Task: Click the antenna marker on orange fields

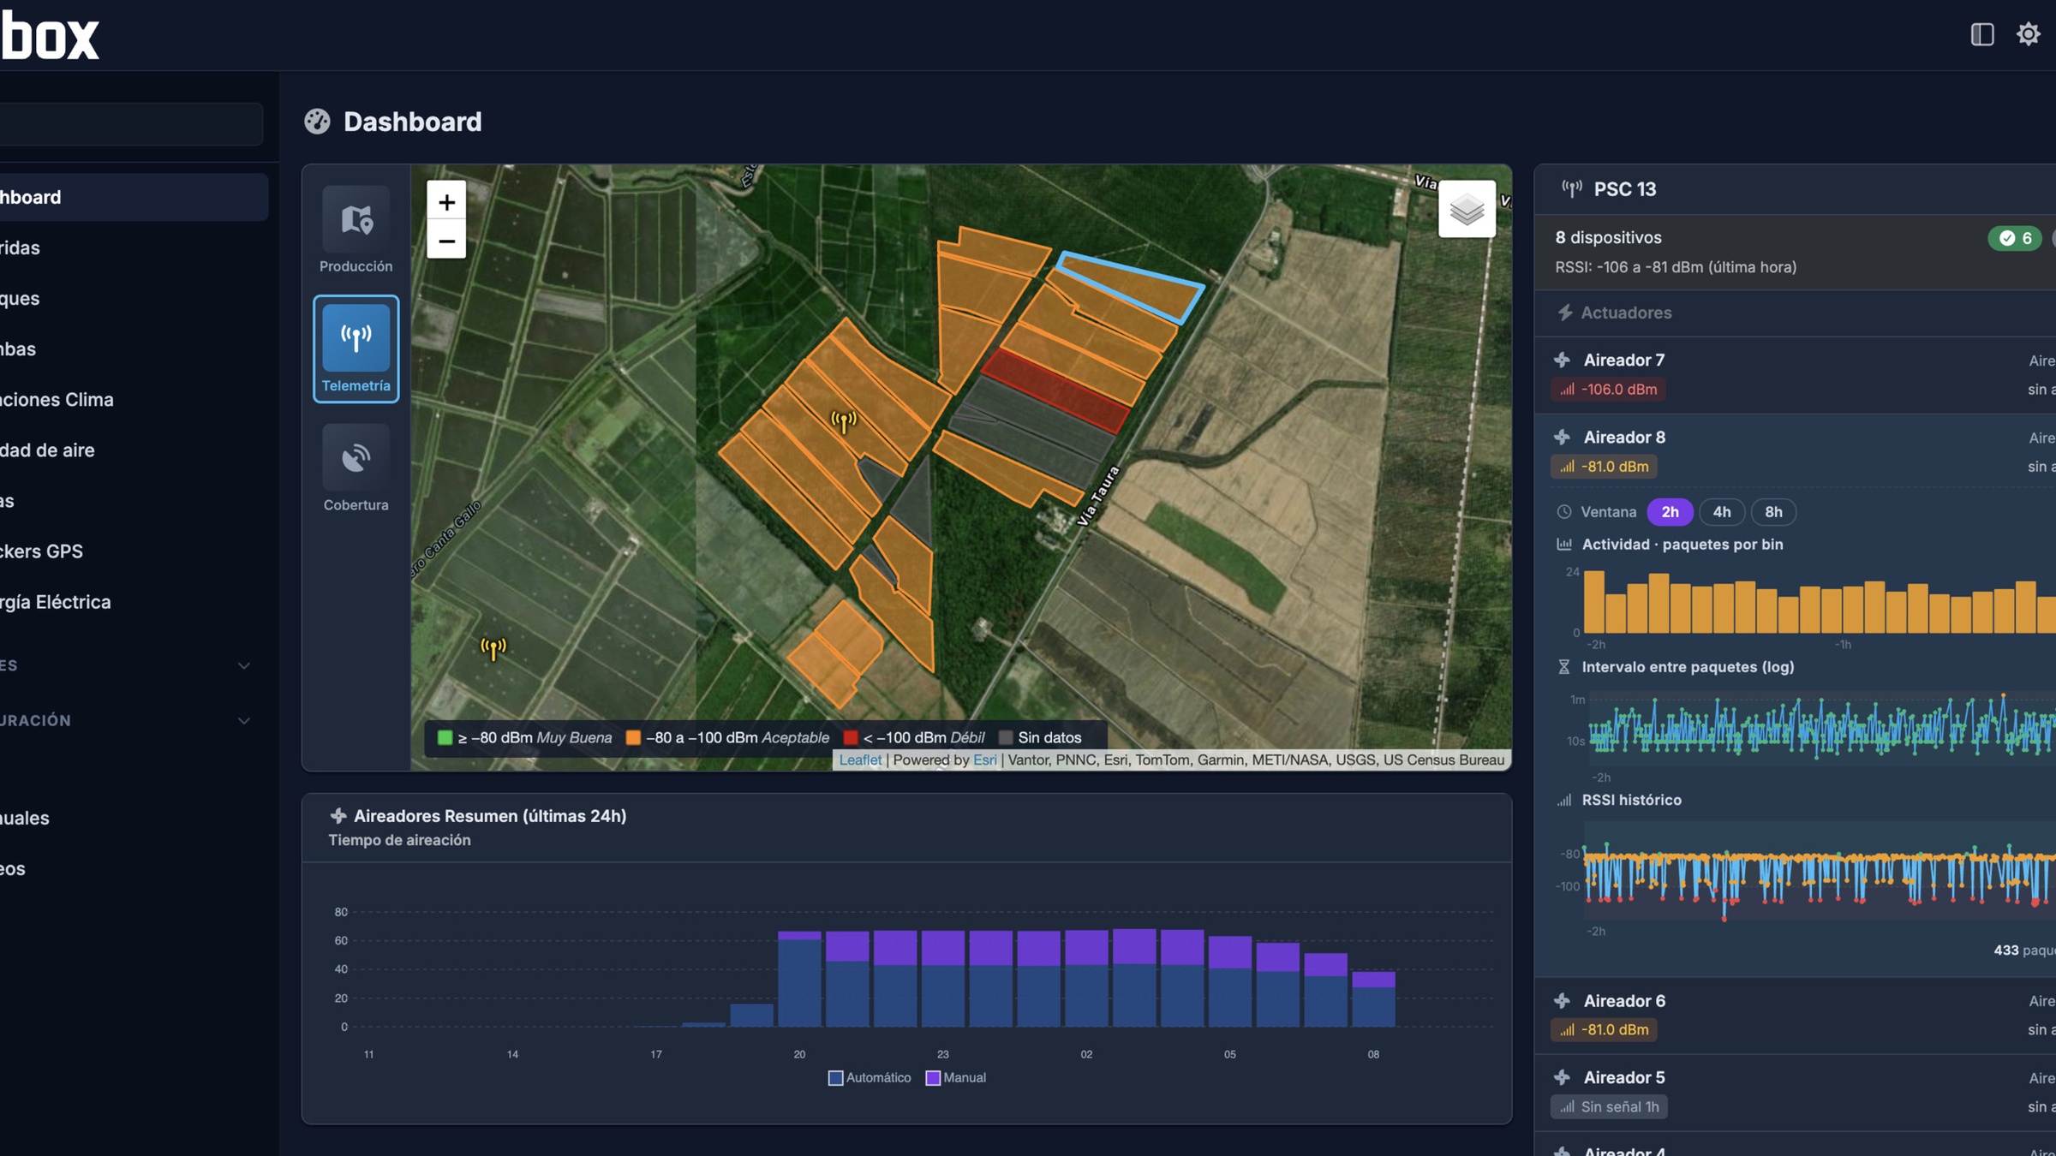Action: pos(844,420)
